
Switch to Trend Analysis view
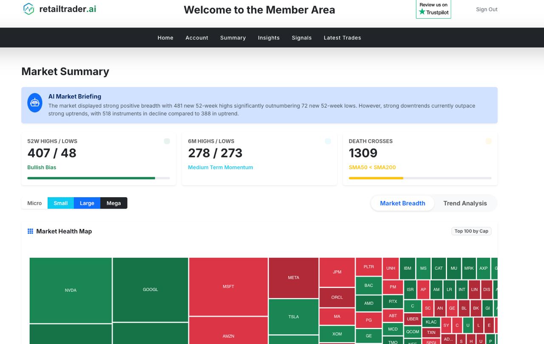tap(465, 203)
